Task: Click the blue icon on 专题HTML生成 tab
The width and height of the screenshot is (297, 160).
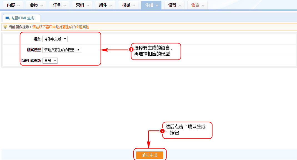Action: click(x=8, y=18)
